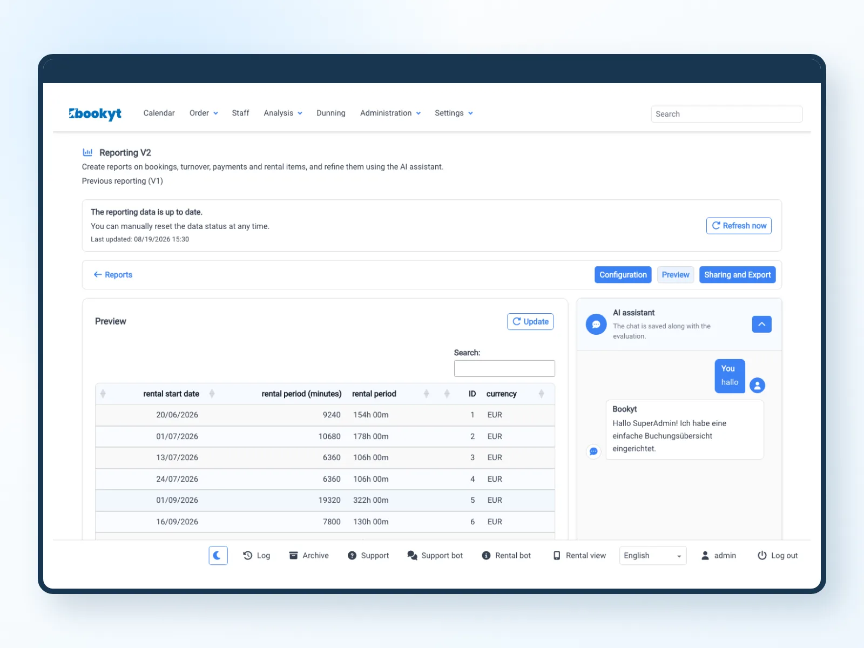Open Support help link
864x648 pixels.
point(368,555)
